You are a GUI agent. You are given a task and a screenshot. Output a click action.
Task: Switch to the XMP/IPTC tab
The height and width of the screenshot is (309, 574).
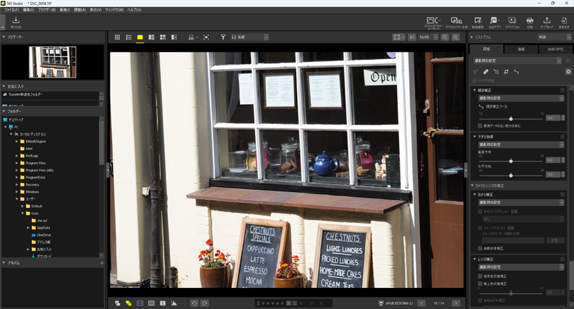[x=555, y=49]
